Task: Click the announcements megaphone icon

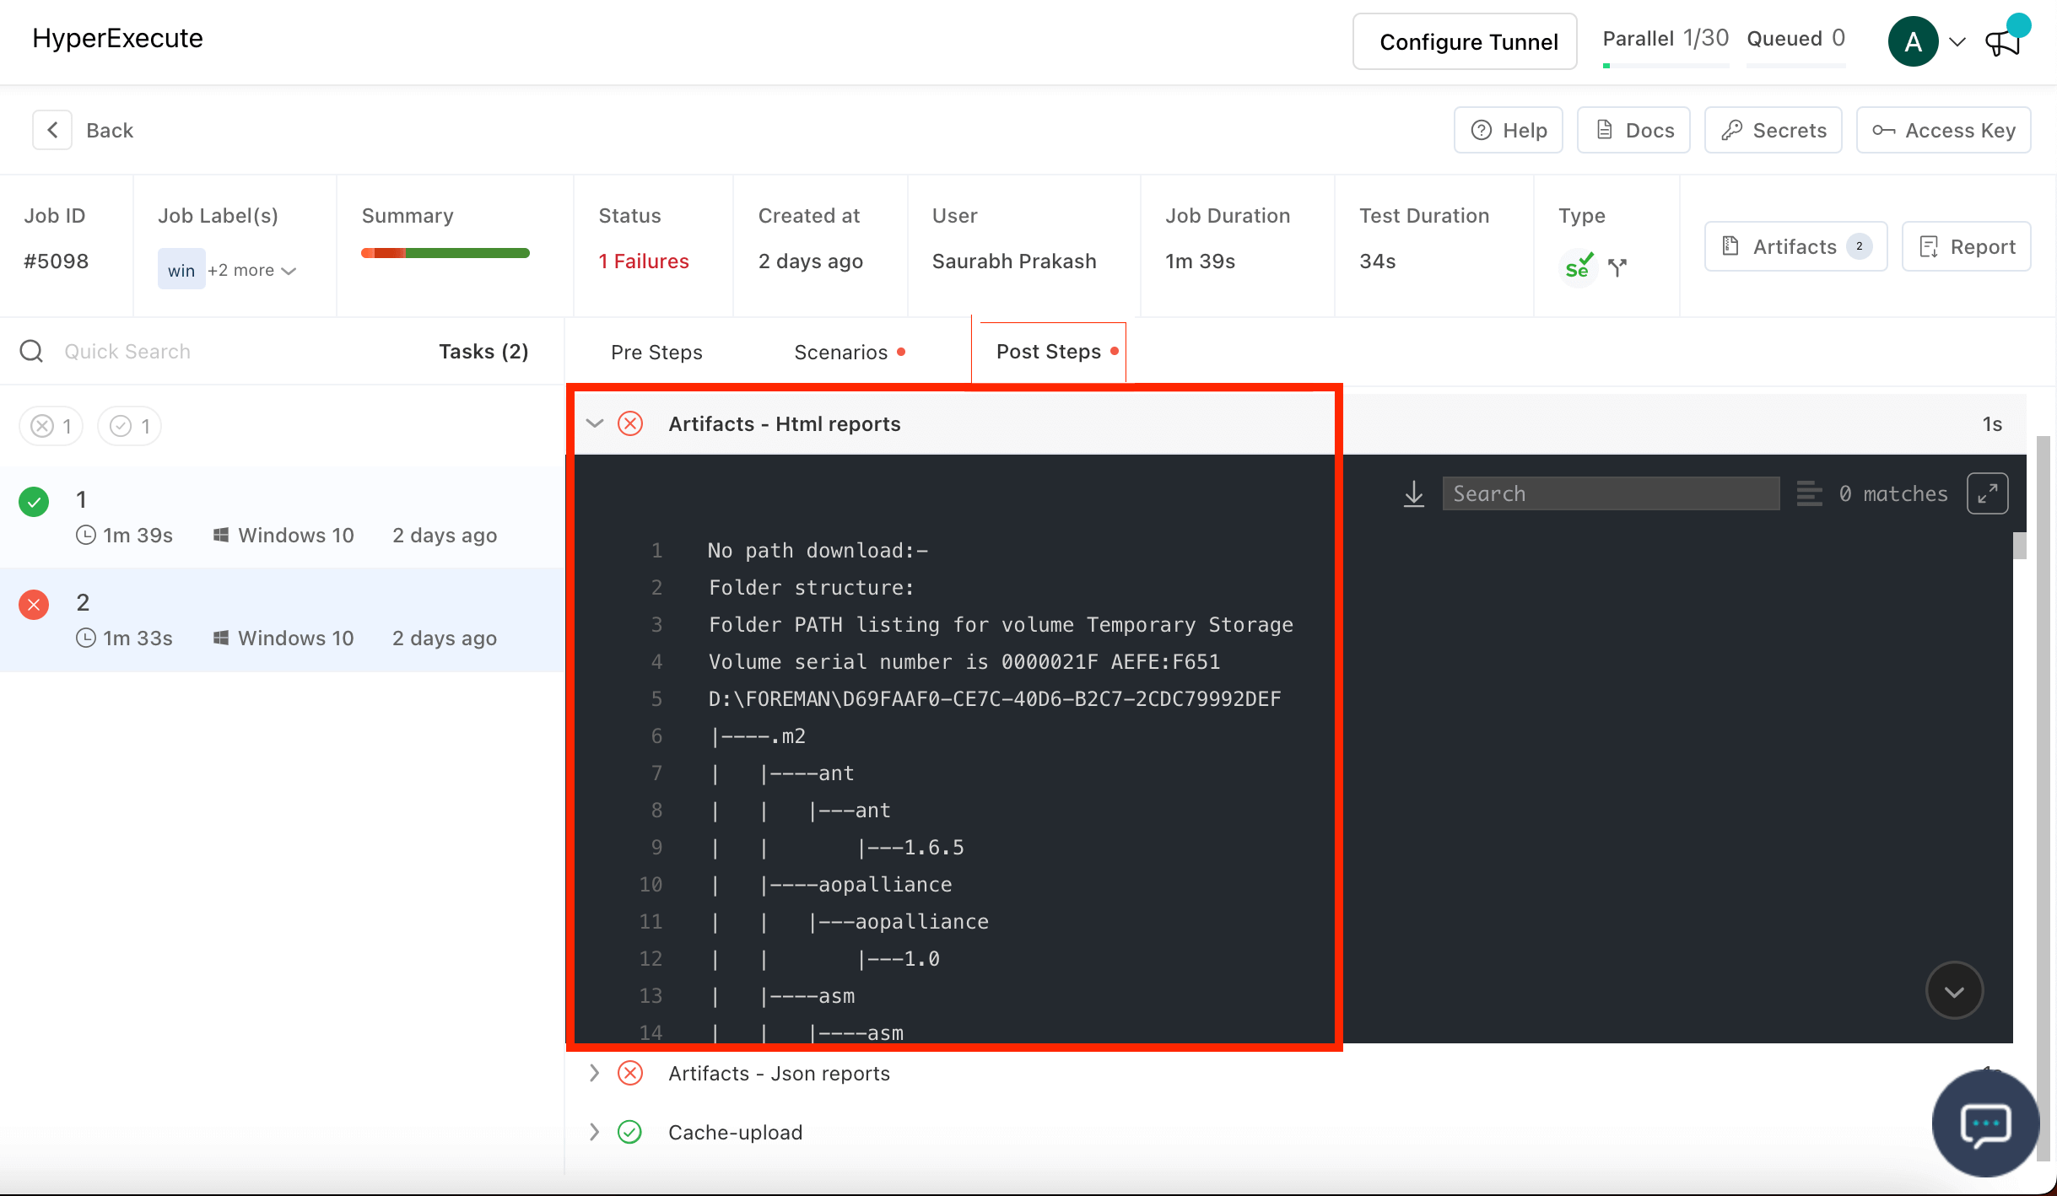Action: (x=2003, y=41)
